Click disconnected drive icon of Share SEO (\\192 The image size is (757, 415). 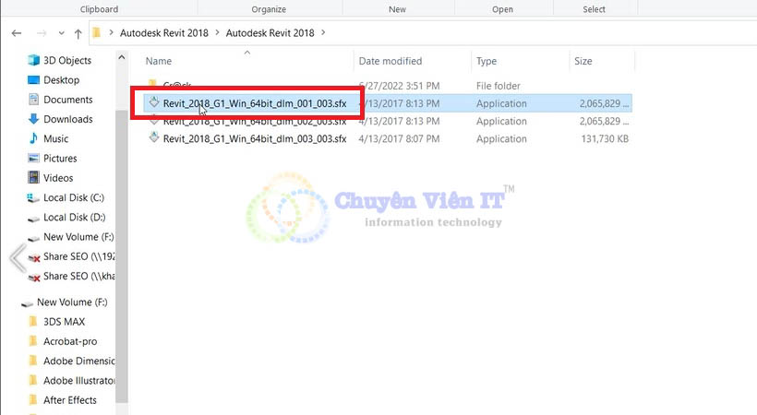point(34,258)
